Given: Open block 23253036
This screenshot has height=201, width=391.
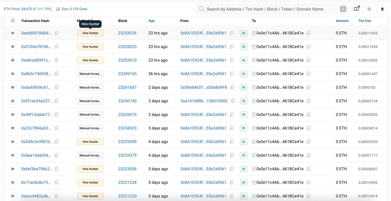Looking at the screenshot, I should click(127, 33).
